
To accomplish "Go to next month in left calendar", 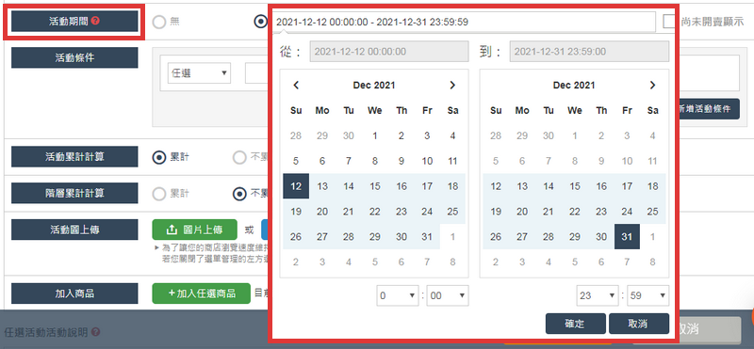I will (452, 86).
